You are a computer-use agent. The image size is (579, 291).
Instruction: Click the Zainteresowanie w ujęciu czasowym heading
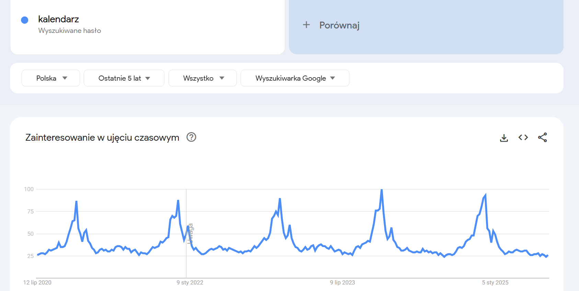coord(102,138)
